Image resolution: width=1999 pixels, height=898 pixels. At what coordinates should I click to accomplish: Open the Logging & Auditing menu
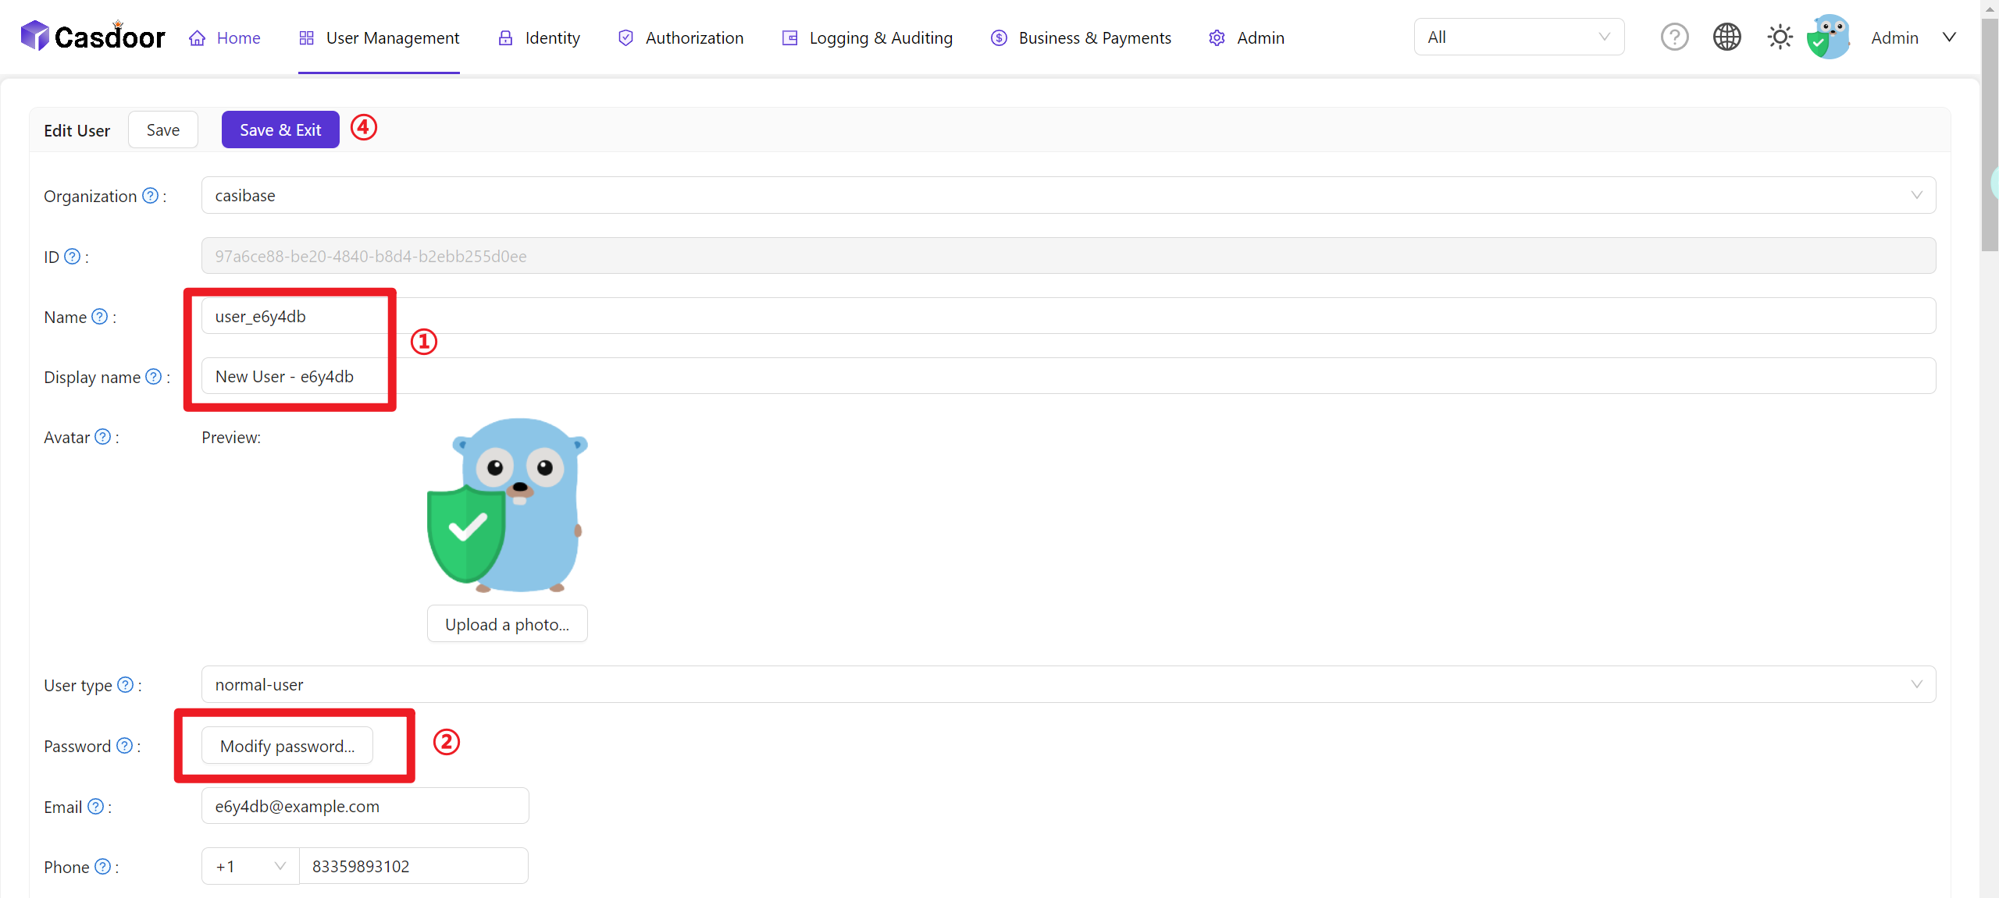(868, 37)
